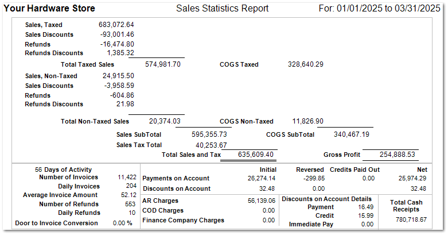The width and height of the screenshot is (448, 235).
Task: Click the taxed Sales Discounts value -93,001.46
Action: click(117, 34)
